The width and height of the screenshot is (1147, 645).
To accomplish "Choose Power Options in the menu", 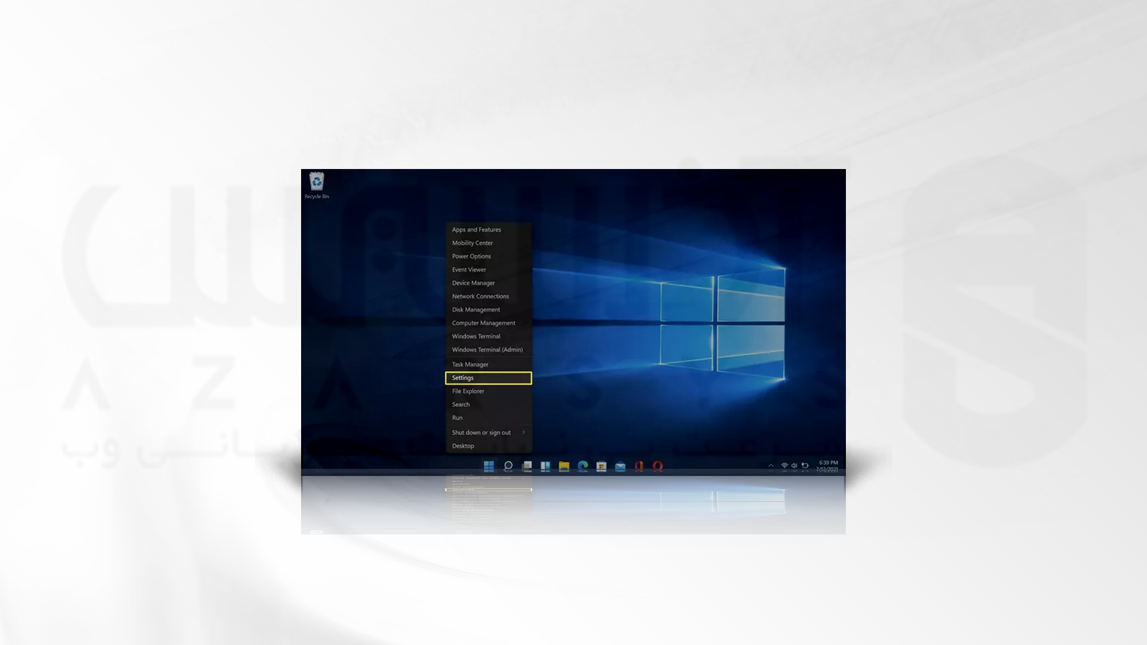I will coord(489,256).
